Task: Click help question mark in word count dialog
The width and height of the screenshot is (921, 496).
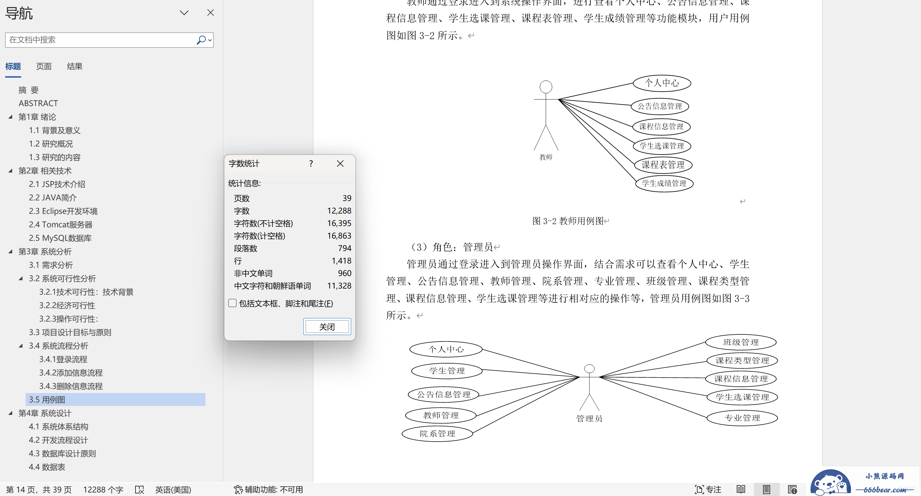Action: point(311,164)
